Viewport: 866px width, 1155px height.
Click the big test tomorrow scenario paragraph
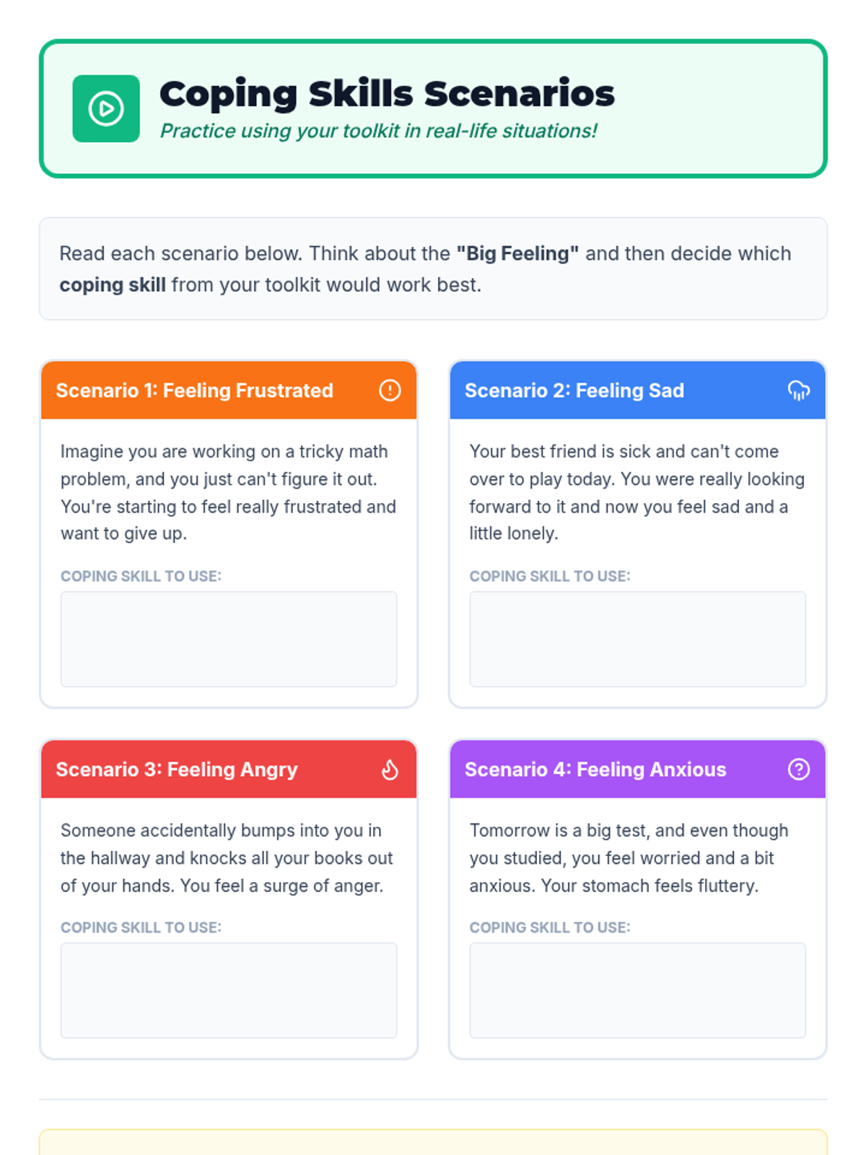(629, 858)
